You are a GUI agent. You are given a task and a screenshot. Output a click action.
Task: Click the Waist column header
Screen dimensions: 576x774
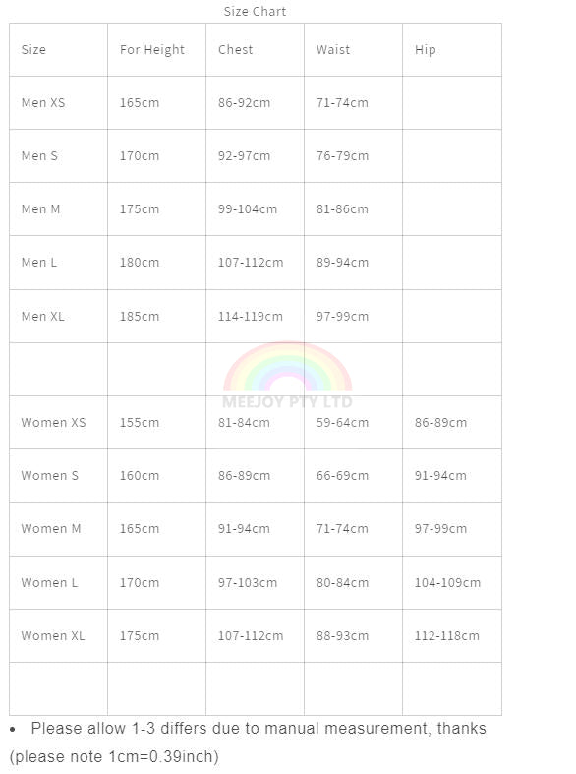click(333, 50)
